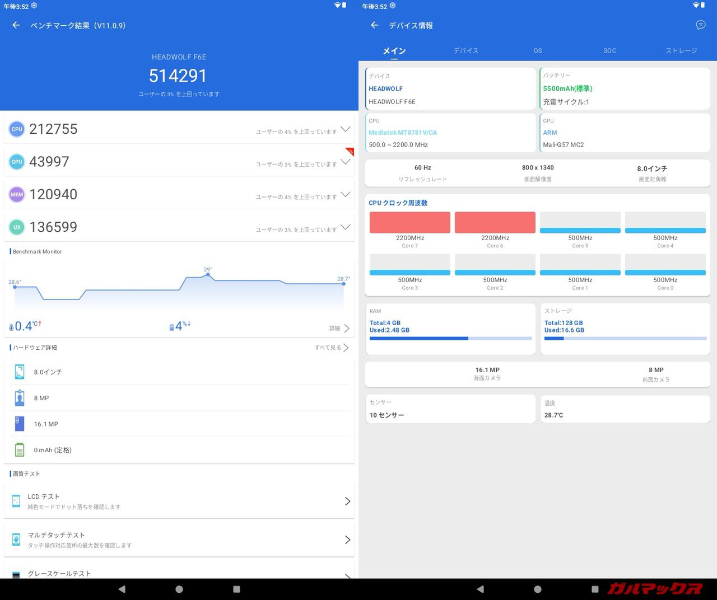Viewport: 717px width, 600px height.
Task: Tap the GPU score badge icon
Action: click(17, 162)
